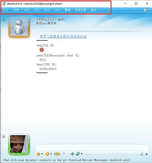Click the Mercury Messenger ad text
Viewport: 152px width, 163px height.
66,160
